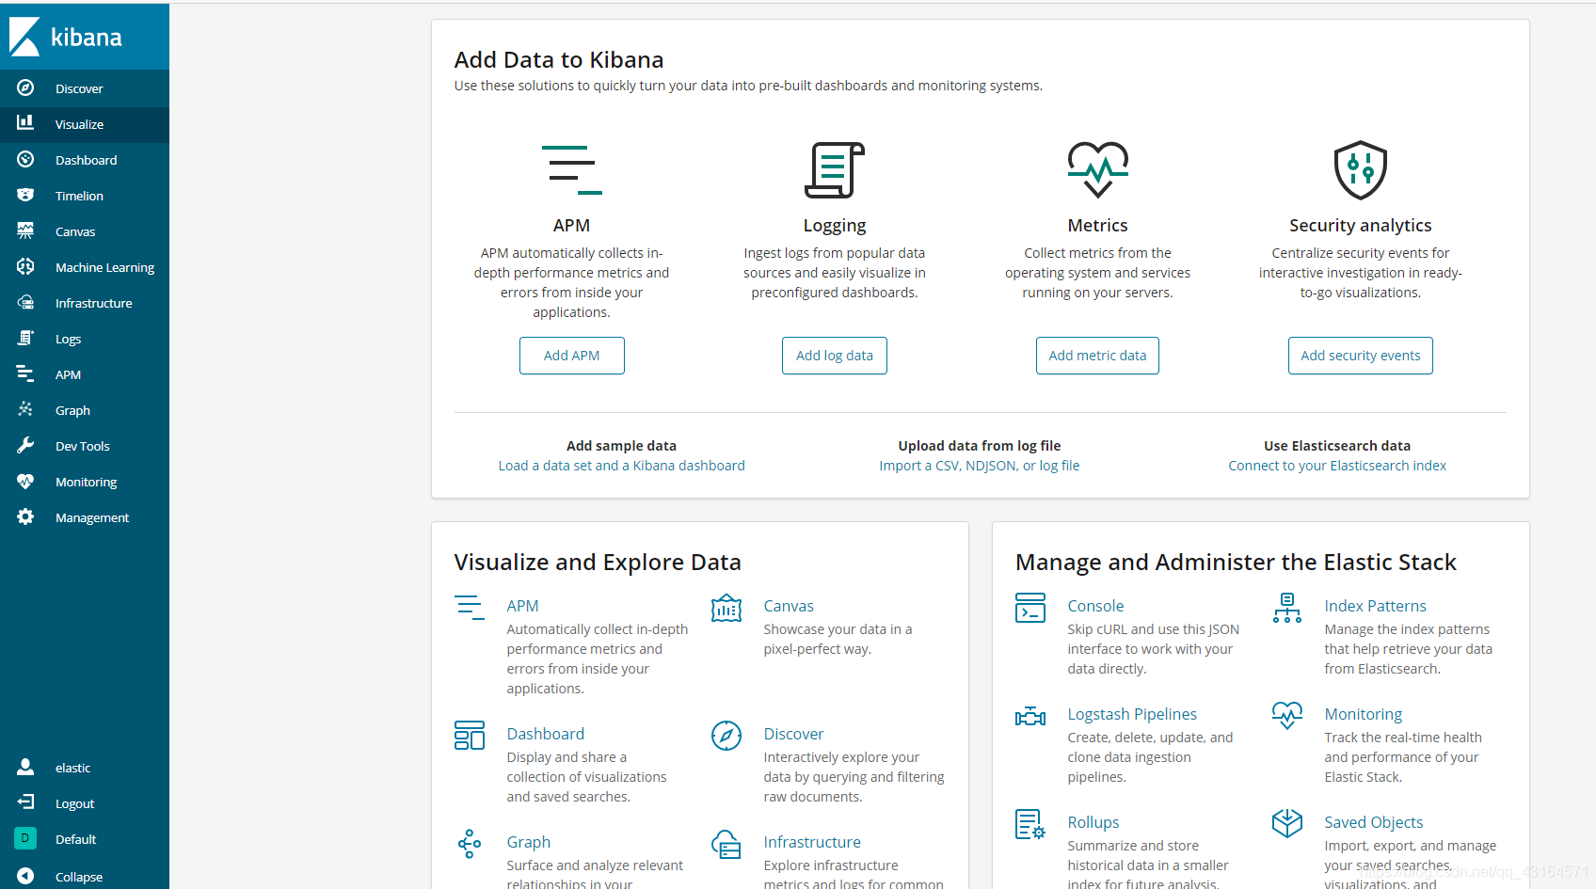1596x889 pixels.
Task: Click the Collapse label in sidebar
Action: (79, 877)
